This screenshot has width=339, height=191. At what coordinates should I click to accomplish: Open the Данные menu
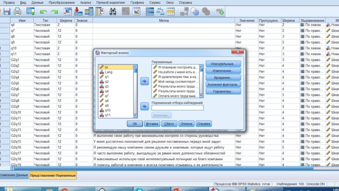37,3
